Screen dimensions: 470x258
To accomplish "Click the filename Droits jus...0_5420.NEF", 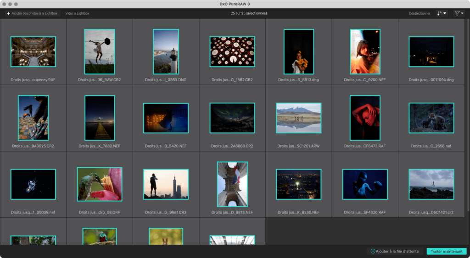I will 166,146.
